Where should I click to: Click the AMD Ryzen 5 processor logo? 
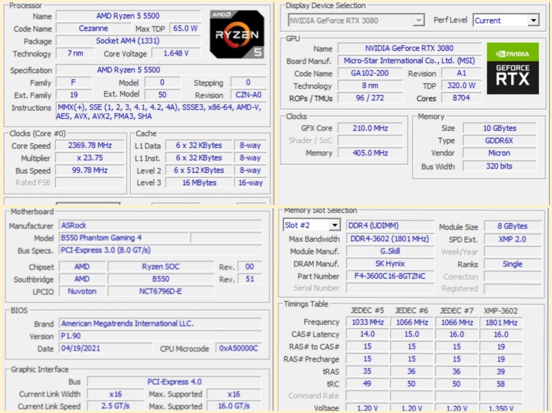237,34
